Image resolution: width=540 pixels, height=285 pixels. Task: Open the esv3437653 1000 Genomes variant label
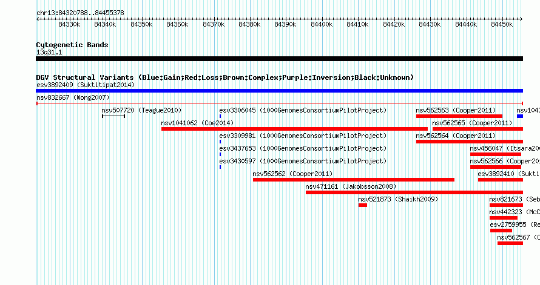coord(303,148)
